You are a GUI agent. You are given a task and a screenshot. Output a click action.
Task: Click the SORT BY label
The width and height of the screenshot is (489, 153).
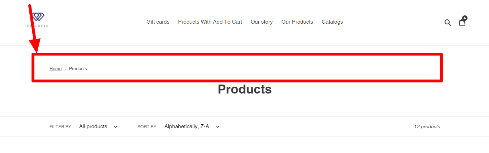pyautogui.click(x=147, y=127)
